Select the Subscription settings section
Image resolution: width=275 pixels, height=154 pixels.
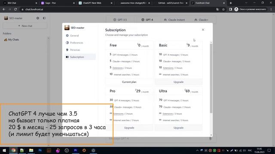click(80, 57)
